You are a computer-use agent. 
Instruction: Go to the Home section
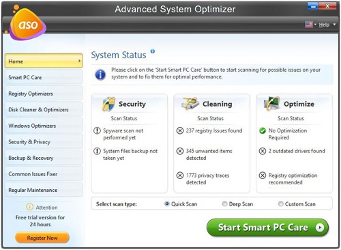coord(44,61)
